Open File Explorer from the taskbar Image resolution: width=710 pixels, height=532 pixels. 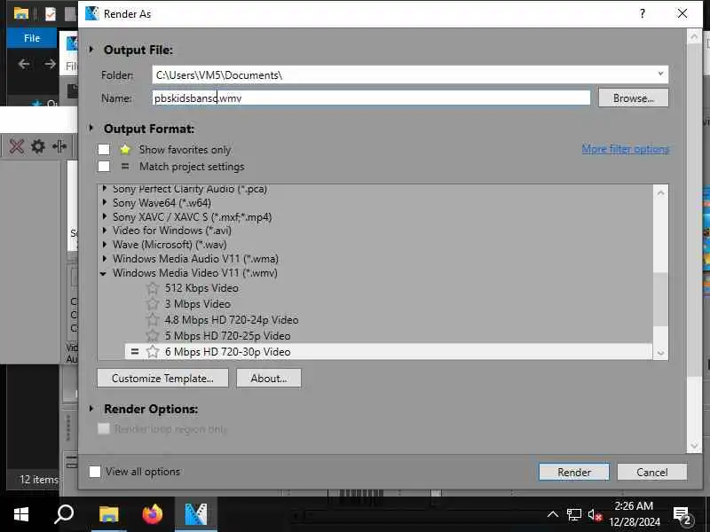(108, 514)
